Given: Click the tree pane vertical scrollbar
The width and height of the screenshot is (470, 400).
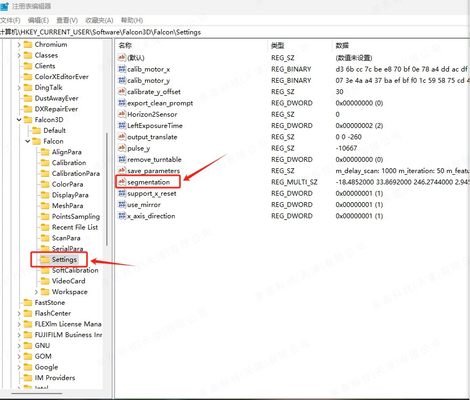Looking at the screenshot, I should [x=107, y=188].
